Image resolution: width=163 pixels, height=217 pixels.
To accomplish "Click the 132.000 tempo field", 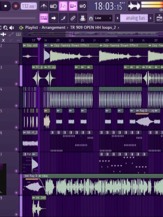I will (x=29, y=6).
